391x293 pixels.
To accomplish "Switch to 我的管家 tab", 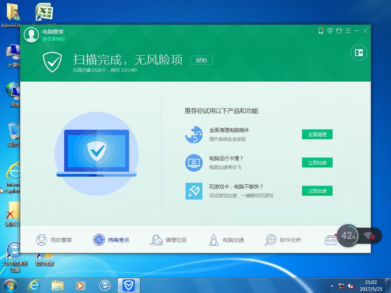I will tap(54, 240).
